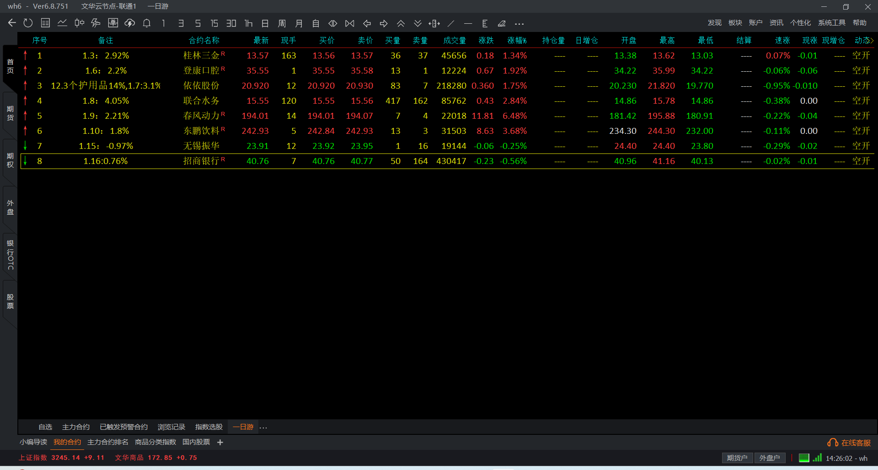Screen dimensions: 878x470
Task: Sort by the 成交量 column header
Action: point(455,41)
